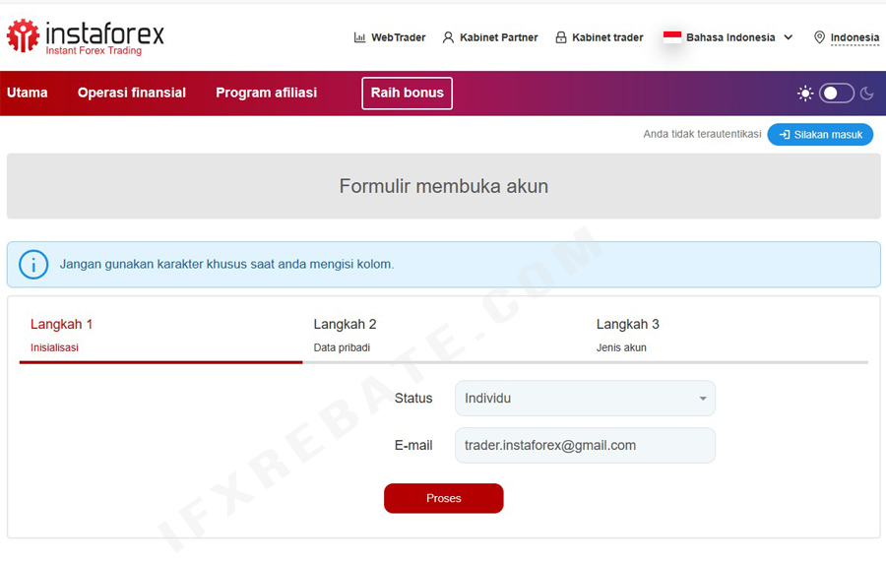Click the E-mail input field
886x563 pixels.
585,446
